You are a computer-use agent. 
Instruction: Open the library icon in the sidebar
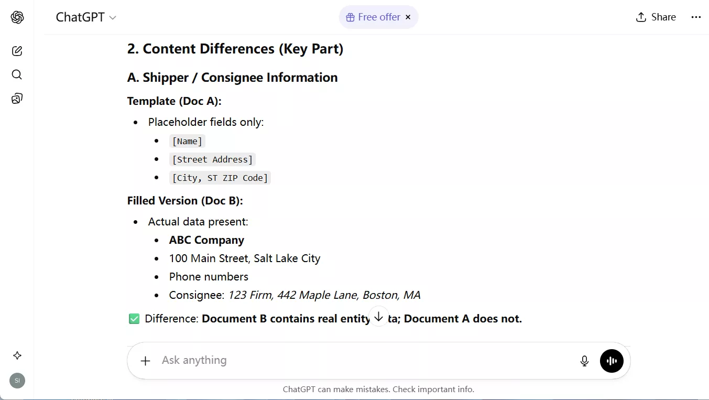[16, 98]
